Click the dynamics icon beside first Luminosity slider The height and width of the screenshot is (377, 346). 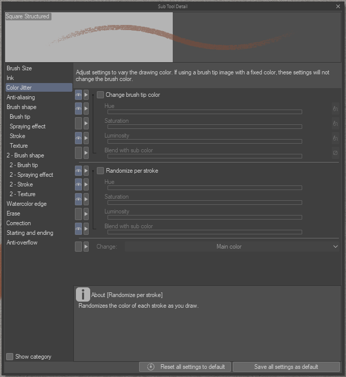click(x=335, y=139)
